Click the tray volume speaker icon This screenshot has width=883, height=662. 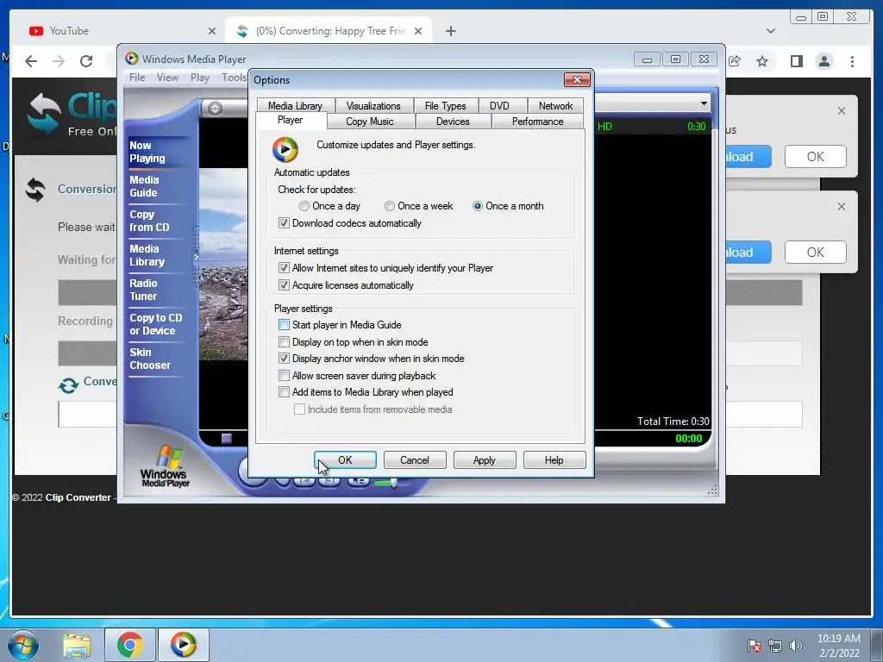(795, 646)
